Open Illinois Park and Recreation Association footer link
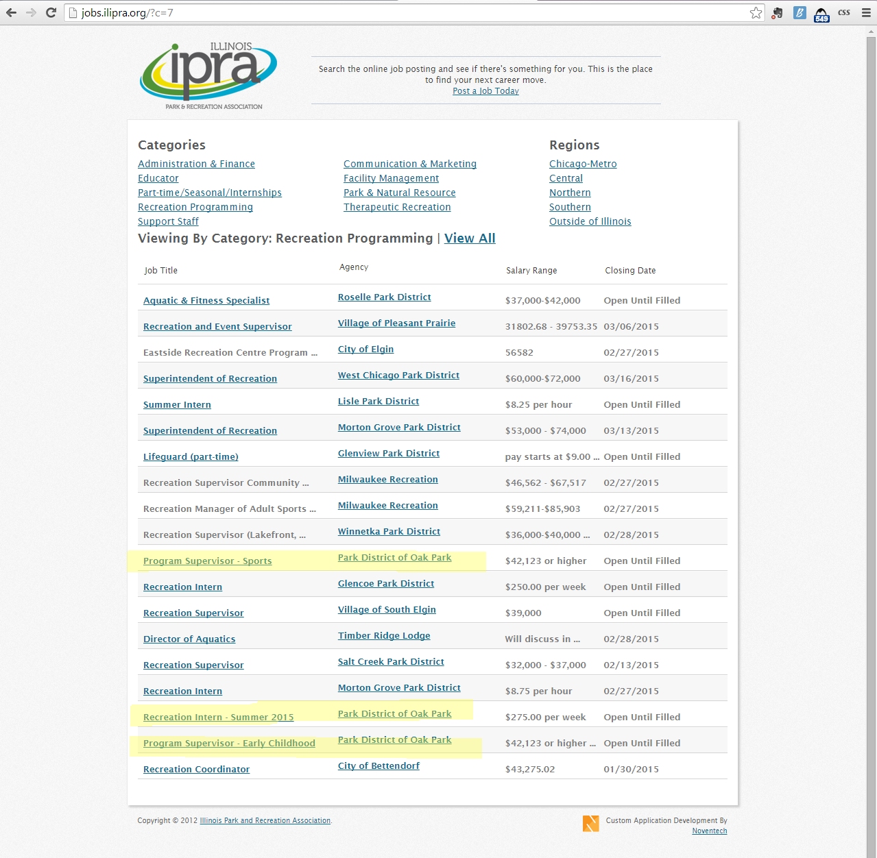This screenshot has width=877, height=858. 265,820
